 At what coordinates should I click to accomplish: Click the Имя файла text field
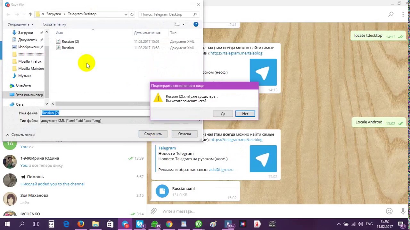pos(95,113)
